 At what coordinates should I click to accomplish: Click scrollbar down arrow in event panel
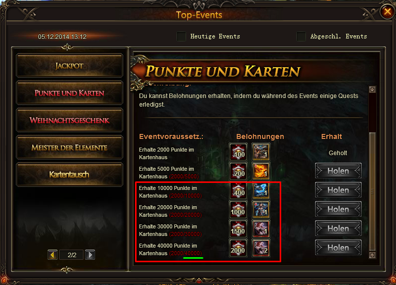point(372,255)
